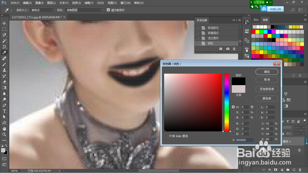Open the 滤镜(T) menu

pos(89,3)
